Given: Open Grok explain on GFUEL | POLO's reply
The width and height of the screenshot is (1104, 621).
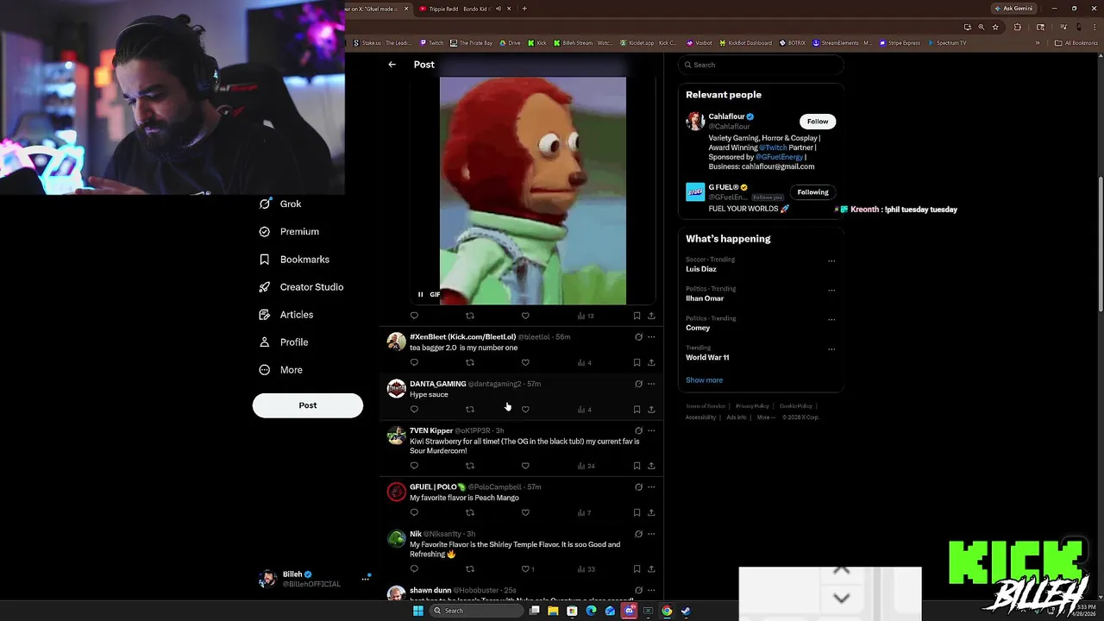Looking at the screenshot, I should tap(638, 487).
